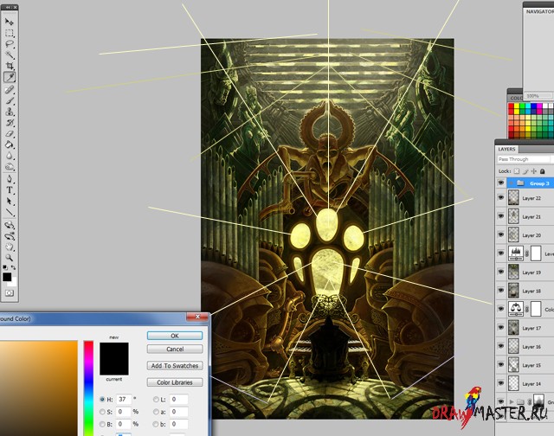Screen dimensions: 554x436
Task: Hide Layer 22 visibility eye
Action: click(x=500, y=198)
